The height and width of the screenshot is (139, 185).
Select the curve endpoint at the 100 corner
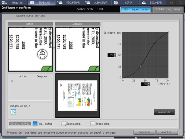click(x=168, y=32)
